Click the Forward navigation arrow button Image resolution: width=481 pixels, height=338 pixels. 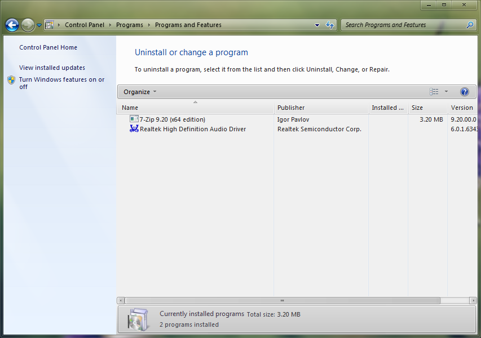(x=28, y=25)
